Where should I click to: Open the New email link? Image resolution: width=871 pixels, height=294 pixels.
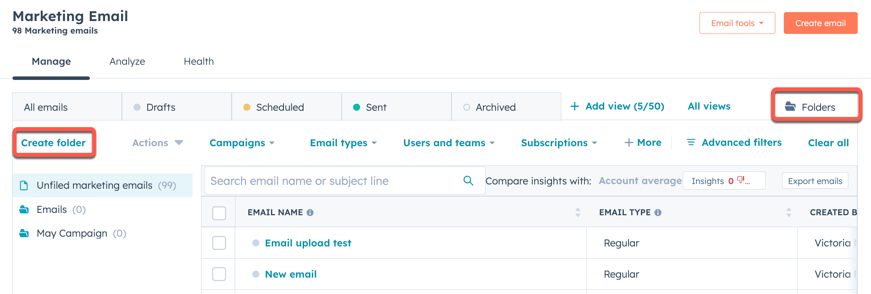pos(291,274)
